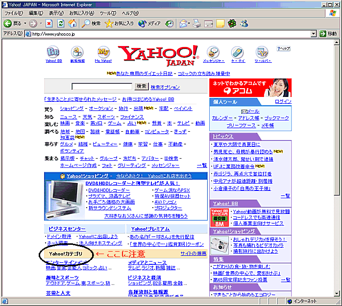Go to Home via house icon

point(73,24)
